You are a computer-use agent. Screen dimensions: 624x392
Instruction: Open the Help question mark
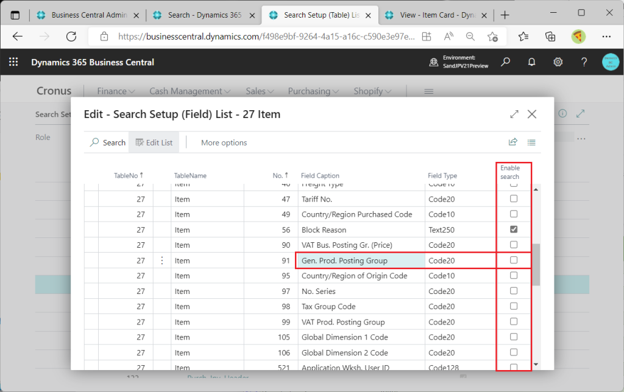pyautogui.click(x=584, y=62)
